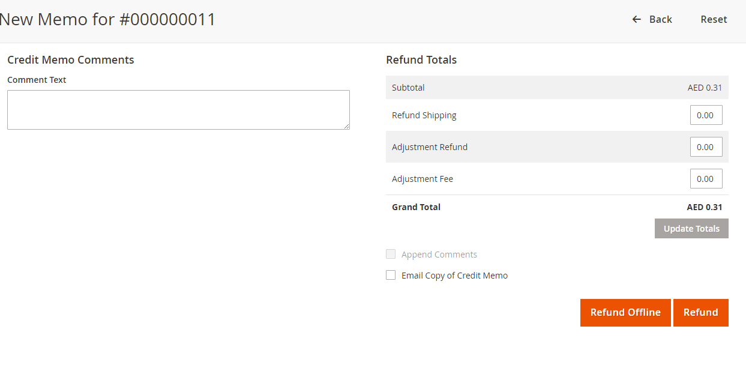746x365 pixels.
Task: Click the left arrow icon beside Back
Action: click(x=637, y=20)
